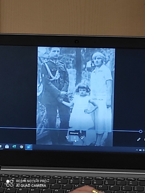
Task: Click the partially cut-off leftmost taskbar icon
Action: coord(1,146)
